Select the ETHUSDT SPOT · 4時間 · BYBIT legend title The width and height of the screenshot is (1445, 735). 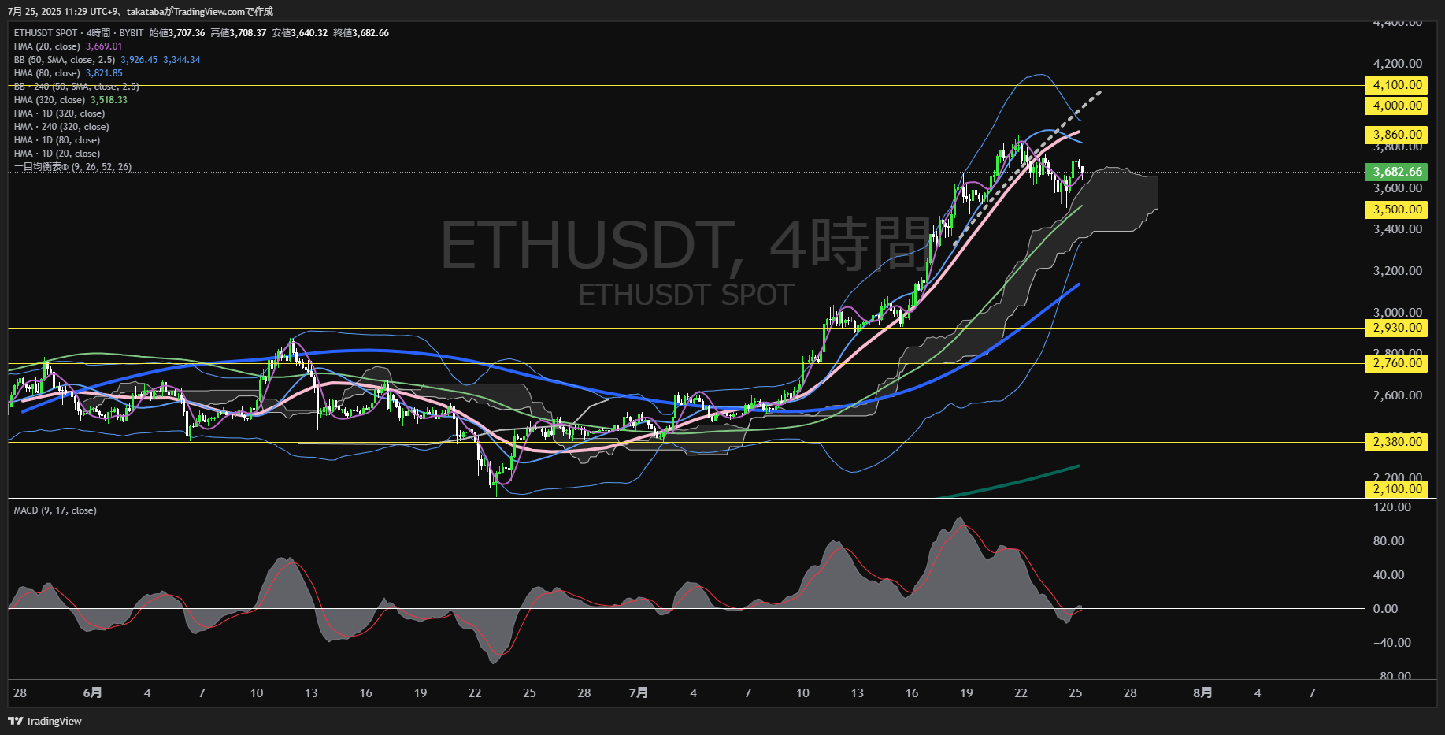tap(79, 33)
